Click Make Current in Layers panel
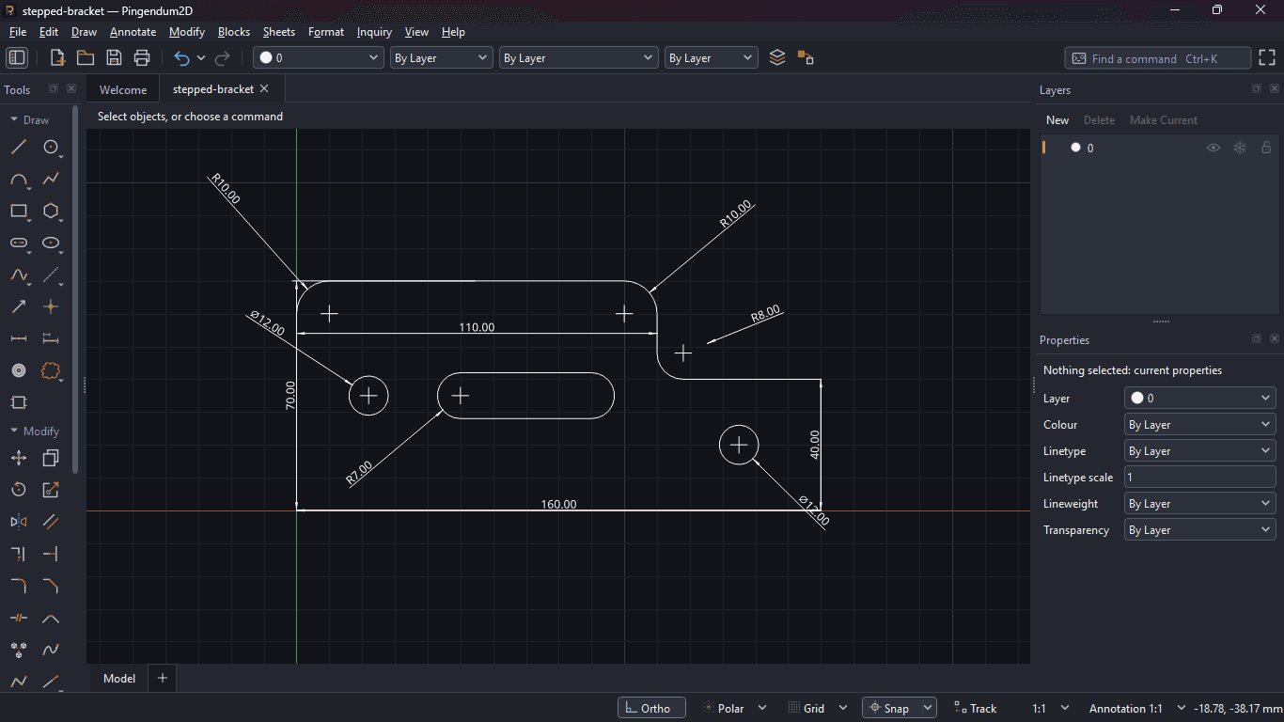Screen dimensions: 1284x722 [x=1164, y=120]
